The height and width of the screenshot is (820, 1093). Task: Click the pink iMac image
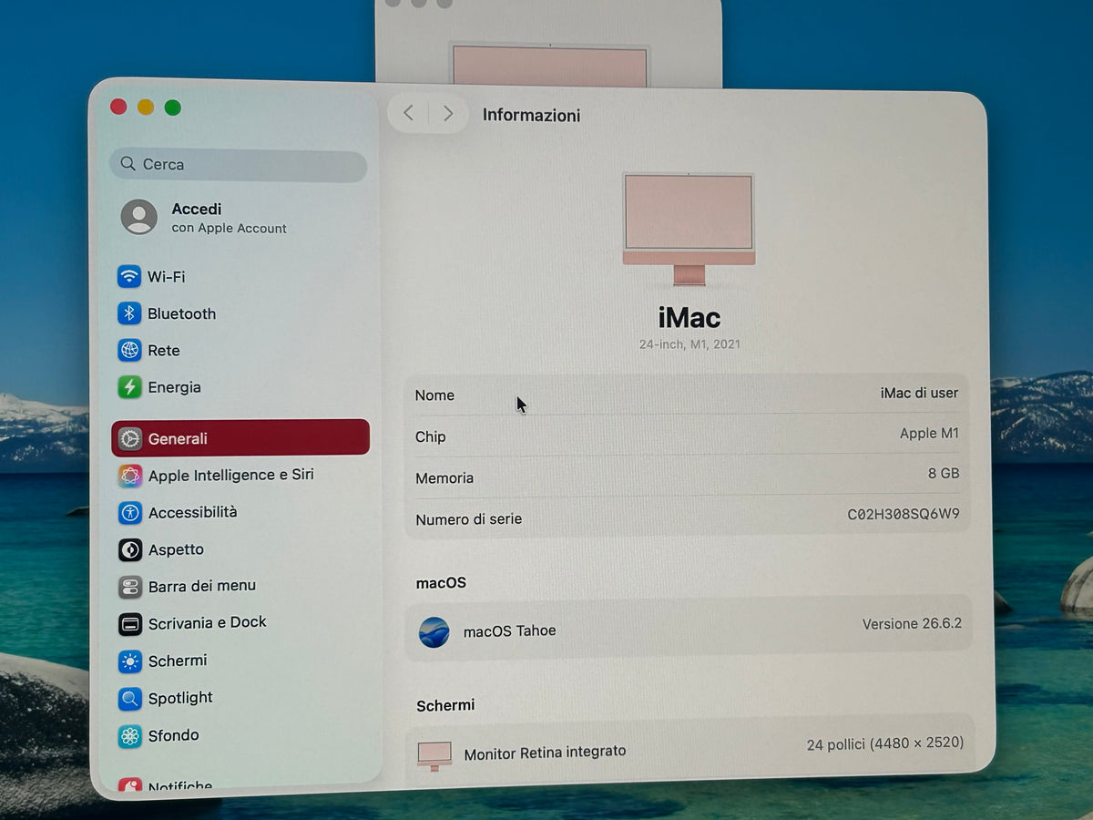pyautogui.click(x=689, y=230)
